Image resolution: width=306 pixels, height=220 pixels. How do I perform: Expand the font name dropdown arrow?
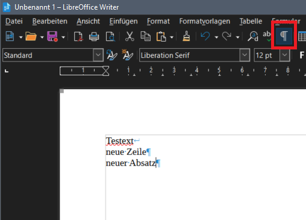click(245, 55)
